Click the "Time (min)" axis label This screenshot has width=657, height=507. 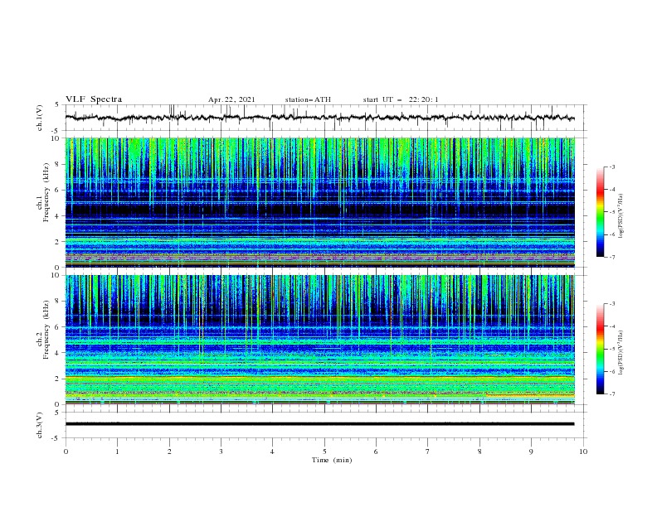[332, 460]
